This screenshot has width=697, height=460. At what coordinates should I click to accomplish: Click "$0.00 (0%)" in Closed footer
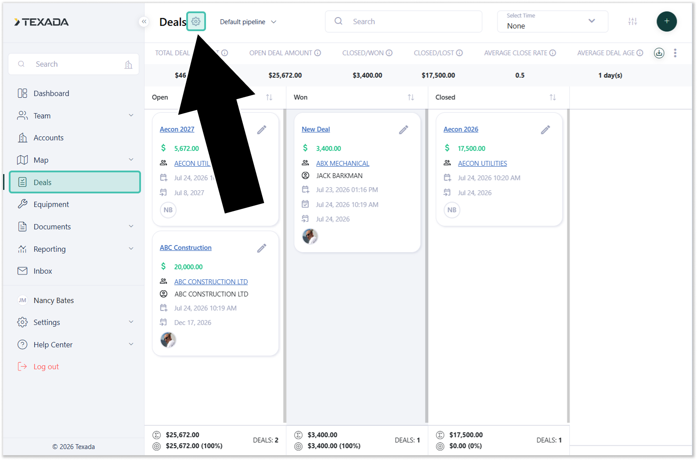click(466, 446)
